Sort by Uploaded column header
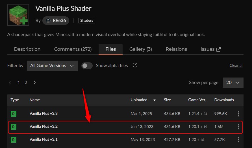The width and height of the screenshot is (252, 148). point(139,100)
